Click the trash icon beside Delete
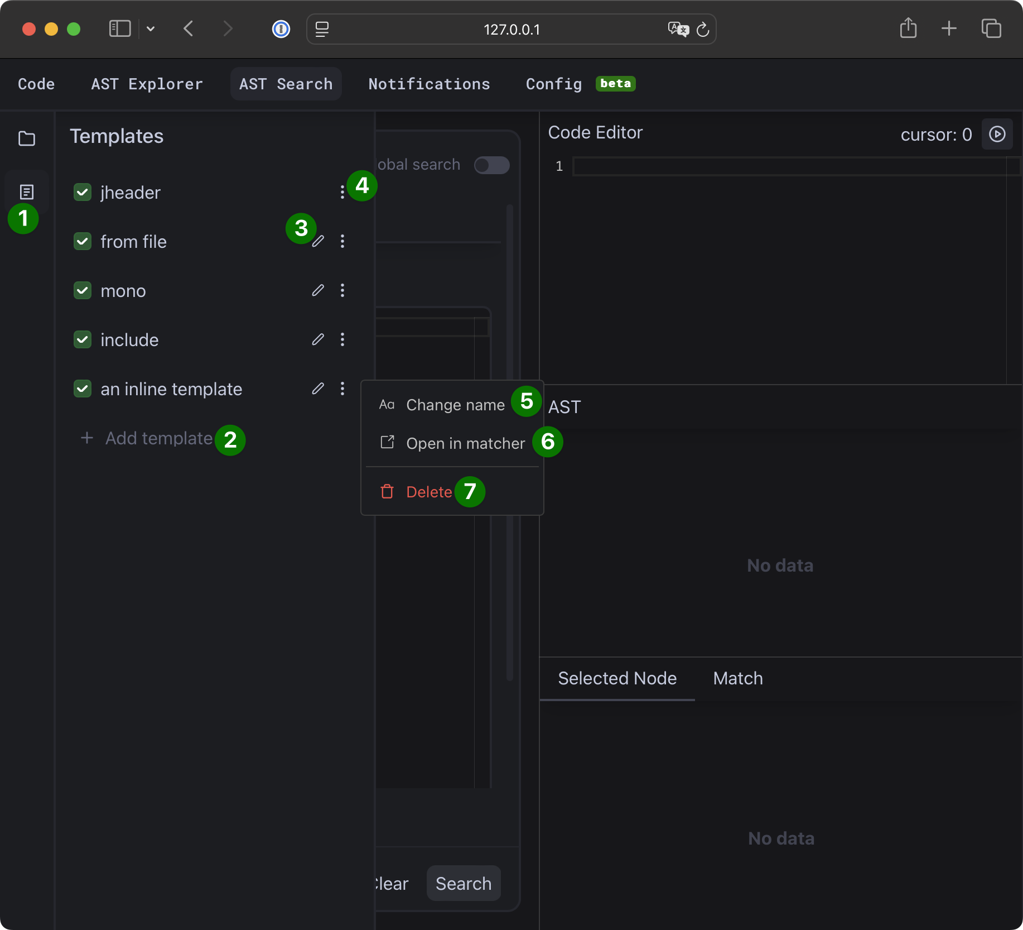This screenshot has height=930, width=1023. pyautogui.click(x=387, y=492)
